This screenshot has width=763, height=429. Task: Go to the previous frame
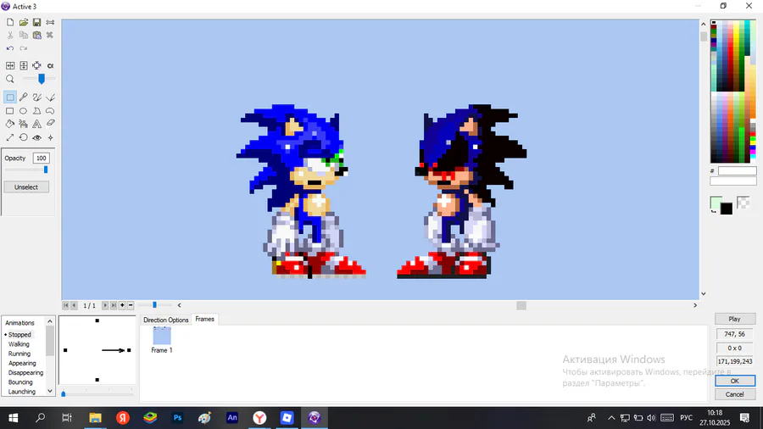click(74, 305)
